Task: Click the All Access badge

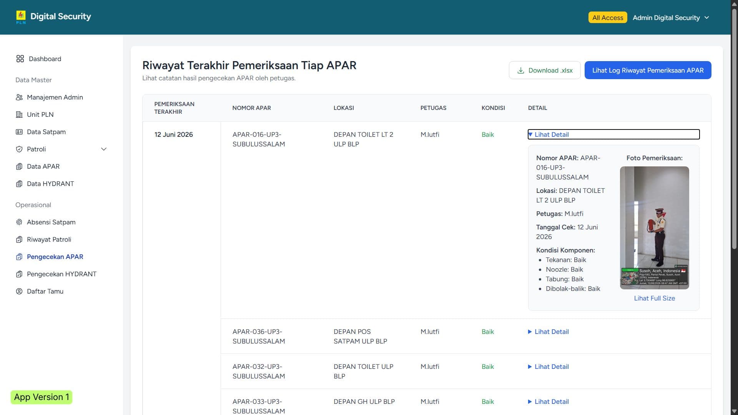Action: (608, 18)
